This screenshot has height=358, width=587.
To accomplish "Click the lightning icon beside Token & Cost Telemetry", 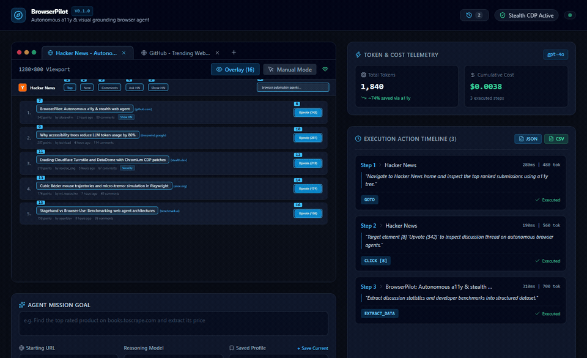I will coord(358,55).
